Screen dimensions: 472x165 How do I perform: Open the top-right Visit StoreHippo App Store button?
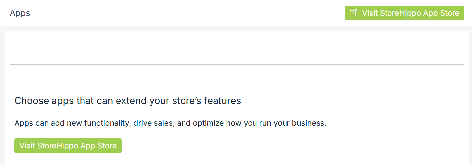point(404,13)
